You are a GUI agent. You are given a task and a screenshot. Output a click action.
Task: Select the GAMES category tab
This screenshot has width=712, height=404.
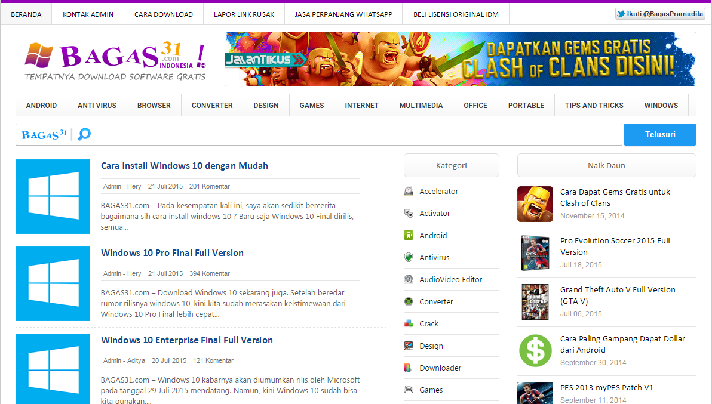point(312,105)
